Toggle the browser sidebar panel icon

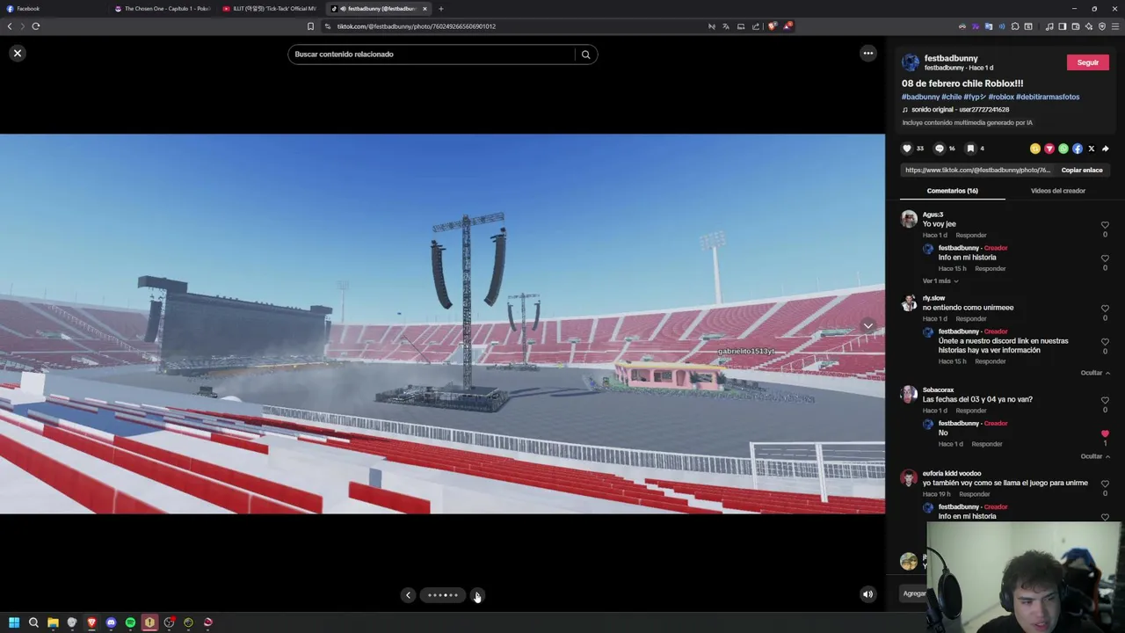point(1063,26)
